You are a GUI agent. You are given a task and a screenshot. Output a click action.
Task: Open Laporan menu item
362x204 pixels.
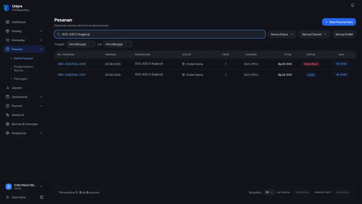[24, 88]
